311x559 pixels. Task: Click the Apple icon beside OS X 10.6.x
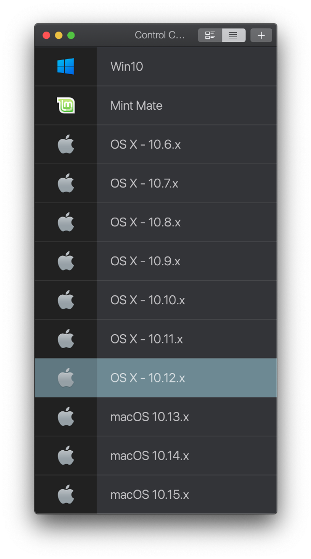point(66,145)
